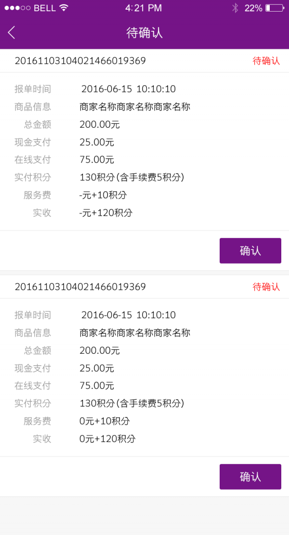Tap second order's 0元+10积分 service fee

click(105, 421)
